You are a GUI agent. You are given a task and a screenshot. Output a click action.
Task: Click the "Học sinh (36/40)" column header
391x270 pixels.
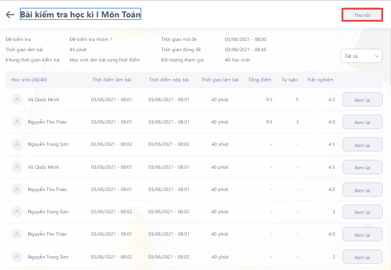[x=28, y=80]
